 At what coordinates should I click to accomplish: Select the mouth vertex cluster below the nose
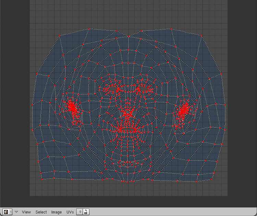[129, 129]
